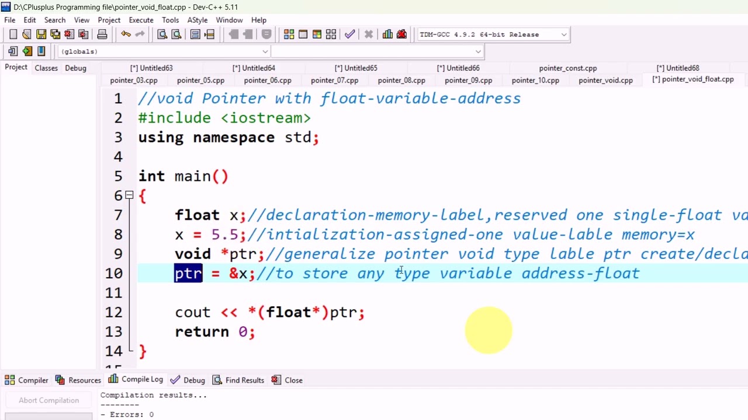Click the blue Goto Bookmark icon
748x420 pixels.
pos(41,51)
